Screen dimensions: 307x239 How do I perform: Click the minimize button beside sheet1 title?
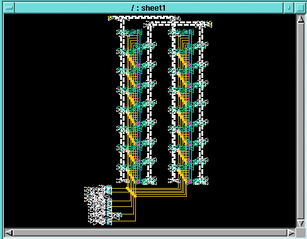click(x=289, y=8)
